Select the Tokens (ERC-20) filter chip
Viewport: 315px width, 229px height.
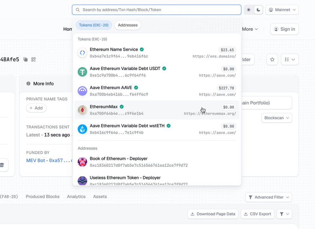point(94,25)
